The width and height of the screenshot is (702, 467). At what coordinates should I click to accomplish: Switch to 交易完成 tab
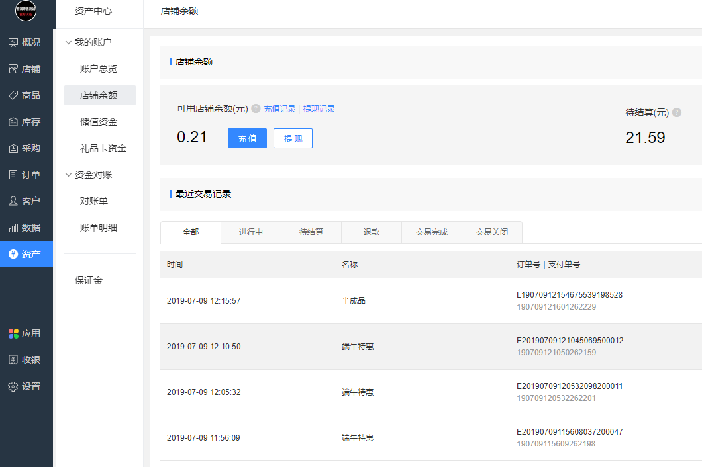point(432,232)
